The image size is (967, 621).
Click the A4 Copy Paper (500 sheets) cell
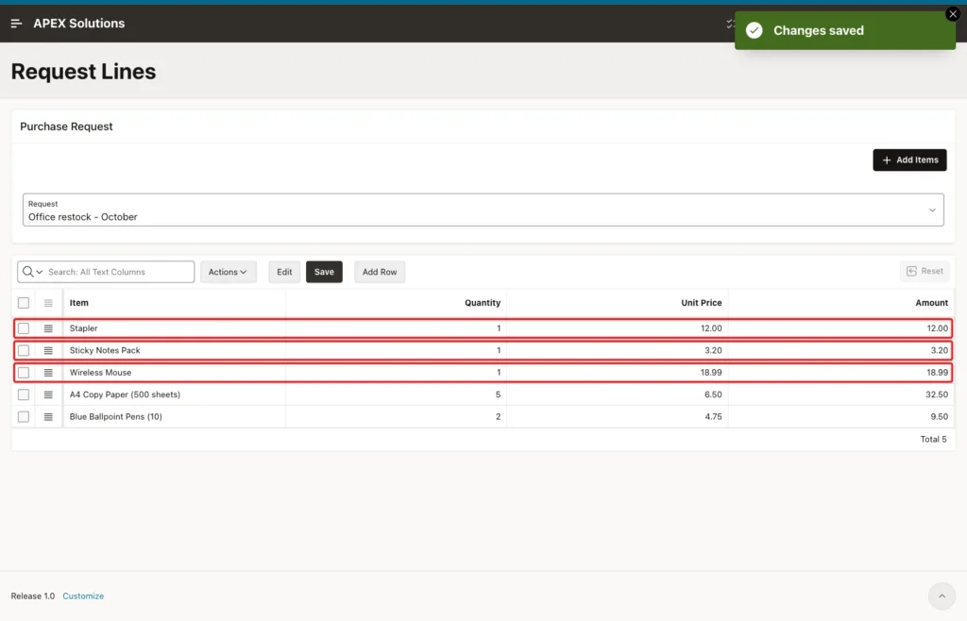(175, 394)
